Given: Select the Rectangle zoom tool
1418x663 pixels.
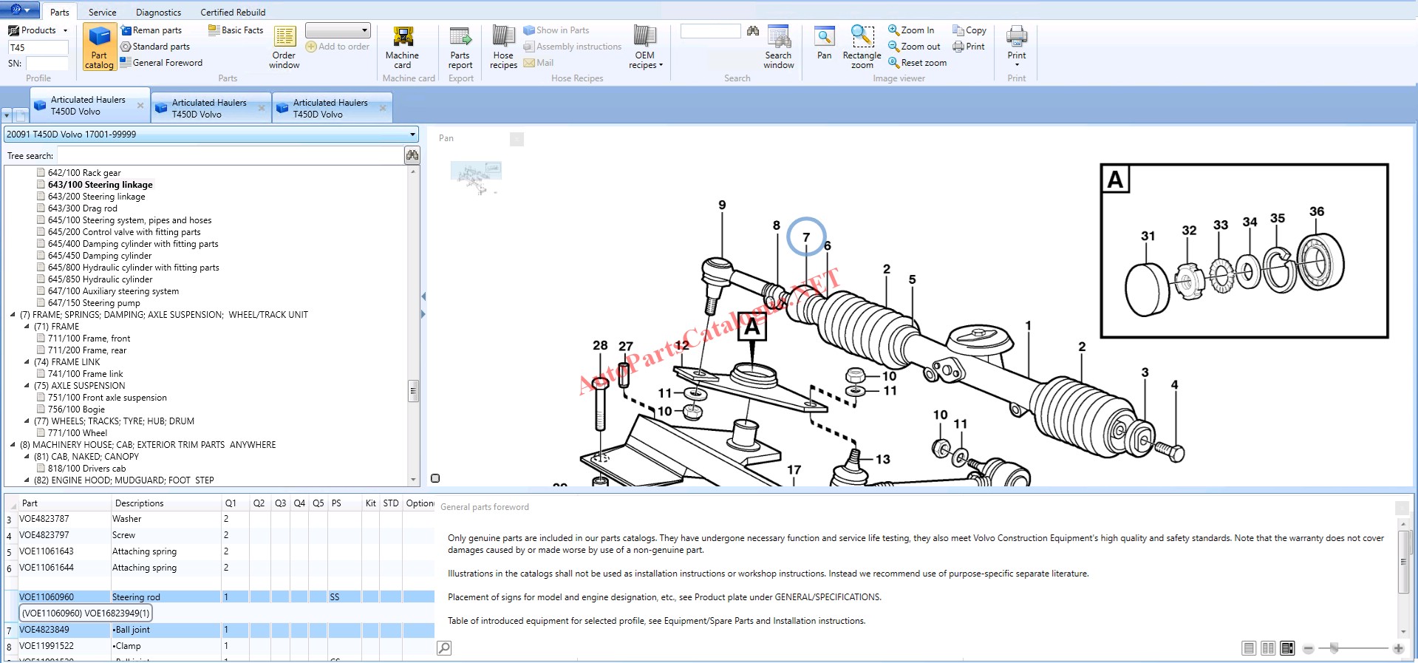Looking at the screenshot, I should click(862, 47).
